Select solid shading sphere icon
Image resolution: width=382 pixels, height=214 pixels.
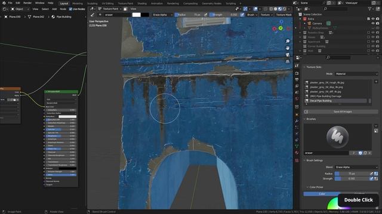276,9
